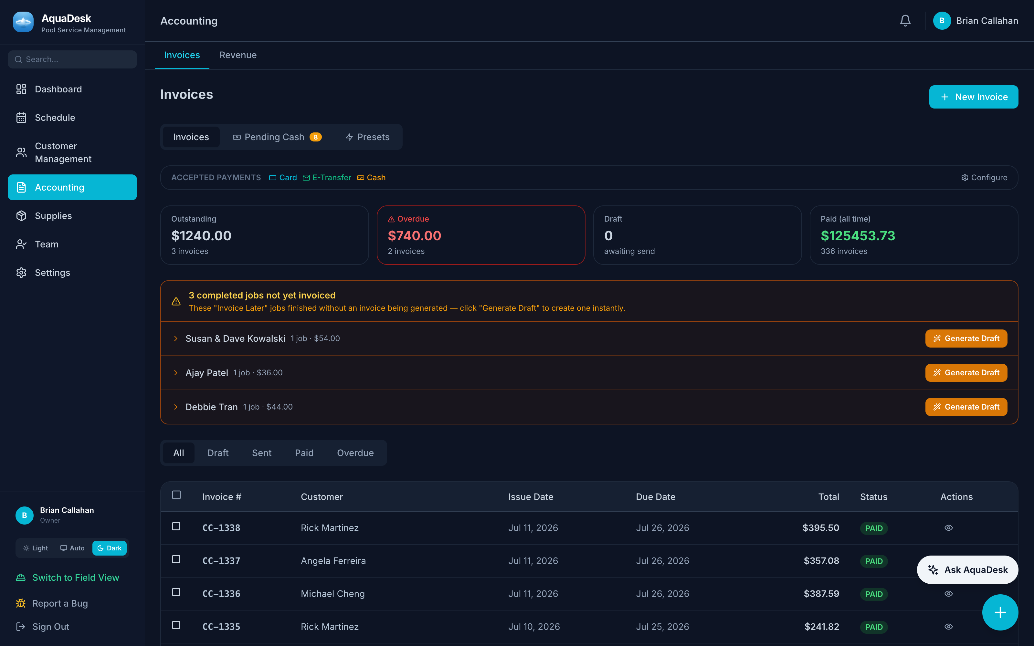Generate Draft for Susan & Dave Kowalski
The height and width of the screenshot is (646, 1034).
[x=966, y=339]
